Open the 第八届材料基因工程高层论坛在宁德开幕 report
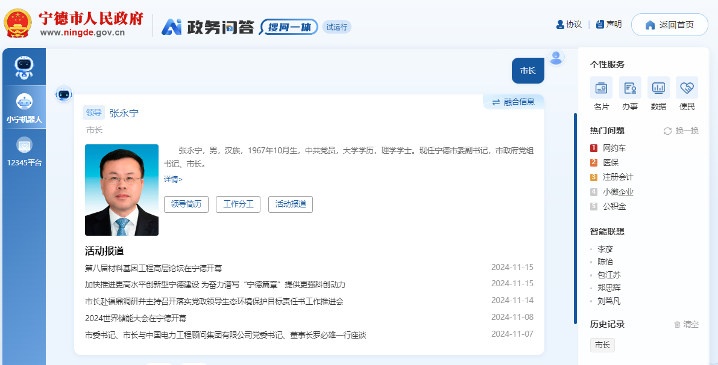The width and height of the screenshot is (718, 365). [153, 268]
